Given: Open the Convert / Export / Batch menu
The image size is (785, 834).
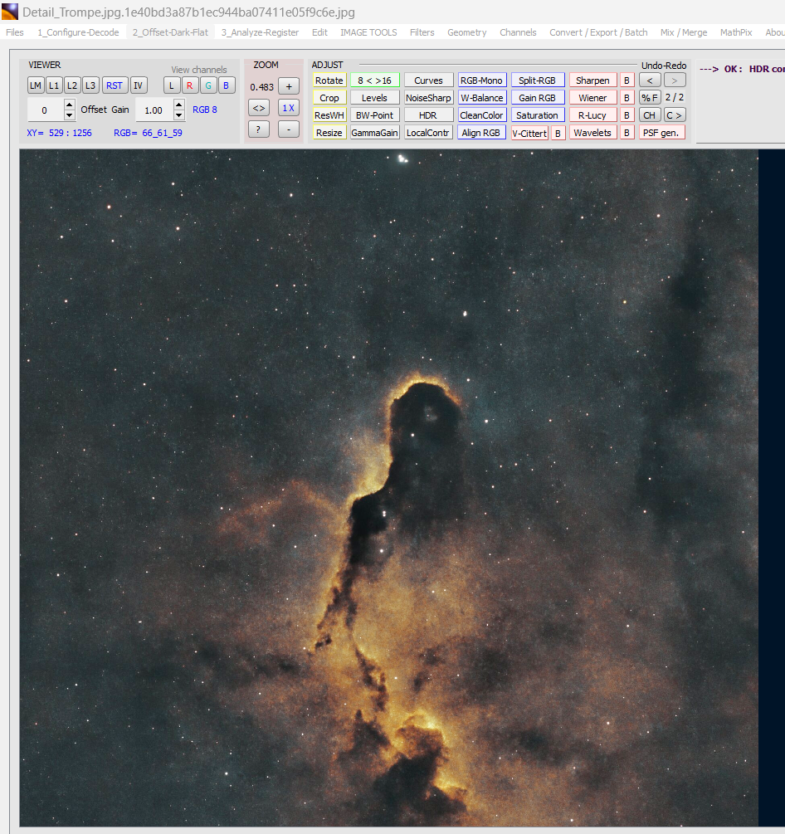Looking at the screenshot, I should point(598,32).
